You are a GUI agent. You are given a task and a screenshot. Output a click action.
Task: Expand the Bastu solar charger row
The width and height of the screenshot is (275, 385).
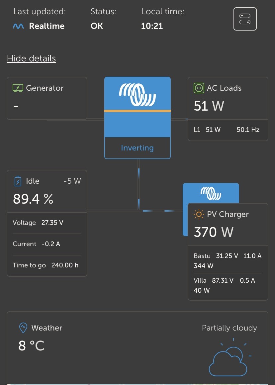[228, 260]
